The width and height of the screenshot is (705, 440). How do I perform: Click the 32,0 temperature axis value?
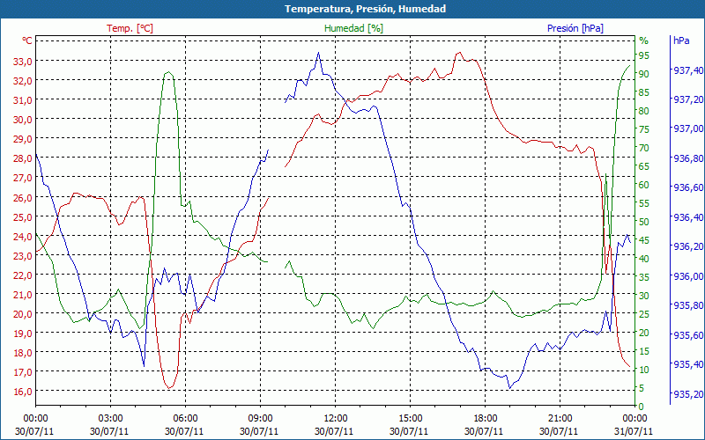click(x=23, y=80)
